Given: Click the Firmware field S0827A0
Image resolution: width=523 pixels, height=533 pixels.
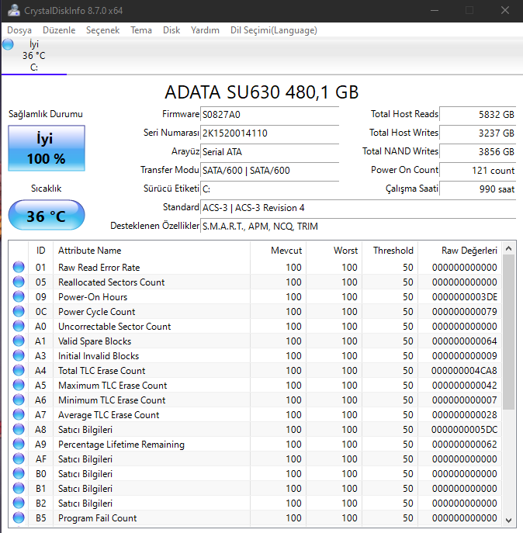Looking at the screenshot, I should point(270,115).
